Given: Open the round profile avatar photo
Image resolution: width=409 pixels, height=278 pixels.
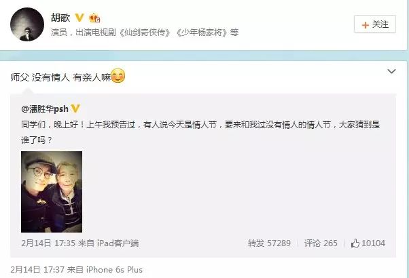Looking at the screenshot, I should (x=27, y=24).
